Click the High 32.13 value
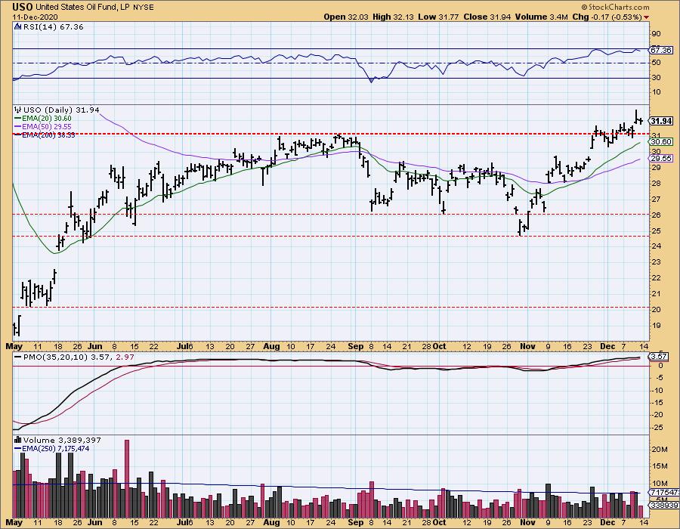This screenshot has width=680, height=529. (394, 17)
